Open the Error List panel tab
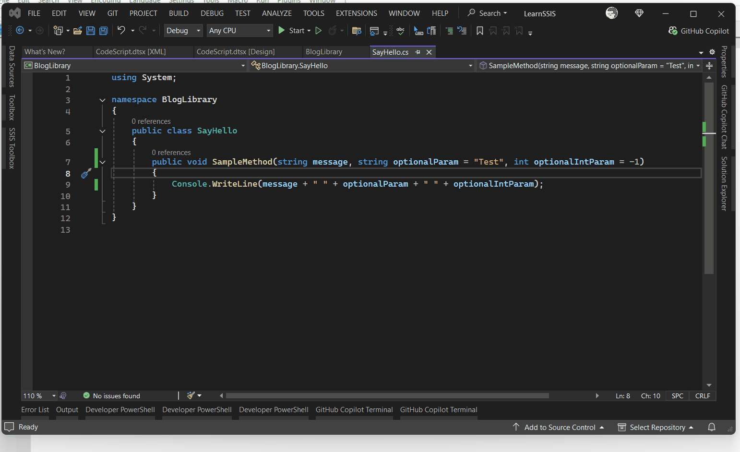Viewport: 740px width, 452px height. [x=35, y=410]
